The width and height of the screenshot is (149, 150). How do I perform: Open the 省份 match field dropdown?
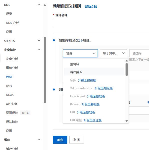click(80, 53)
